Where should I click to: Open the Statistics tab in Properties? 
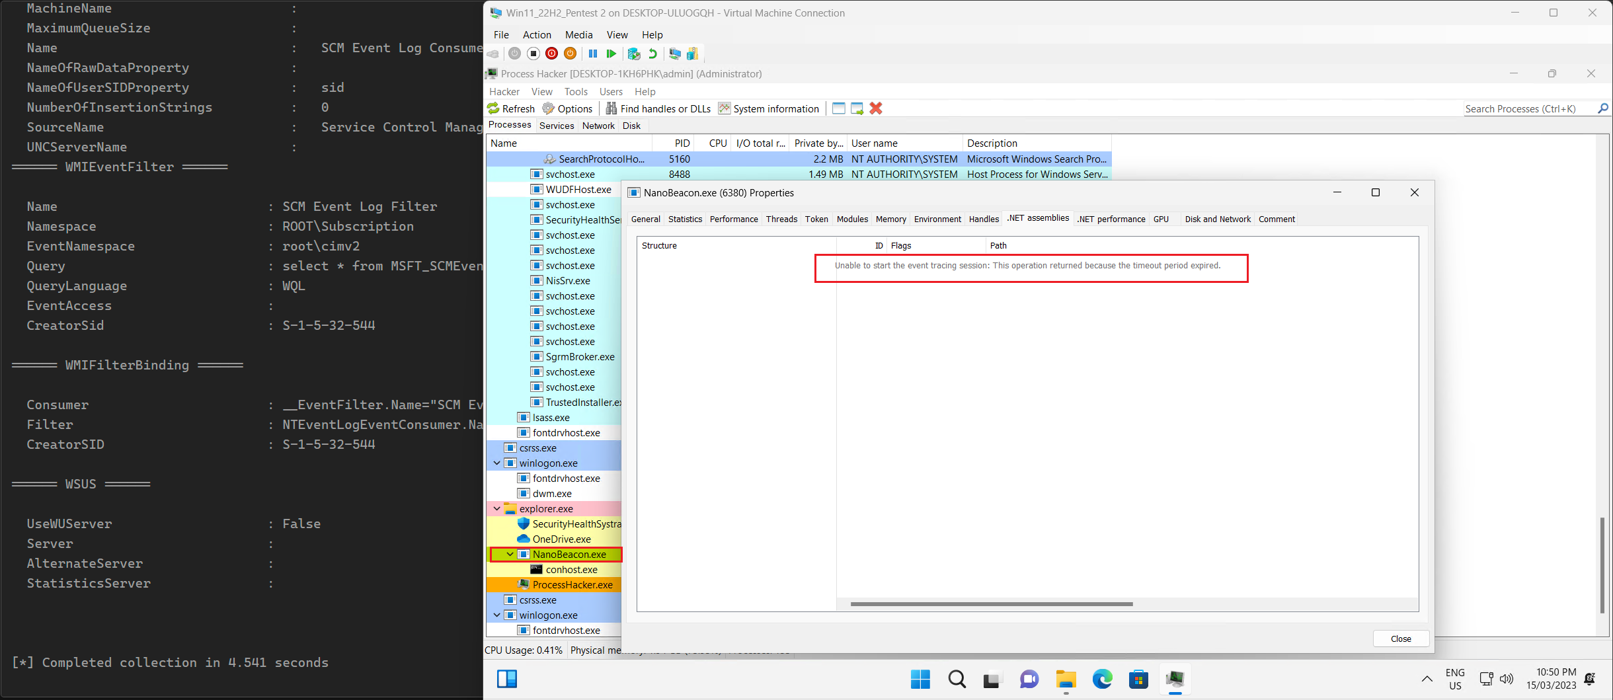coord(685,219)
